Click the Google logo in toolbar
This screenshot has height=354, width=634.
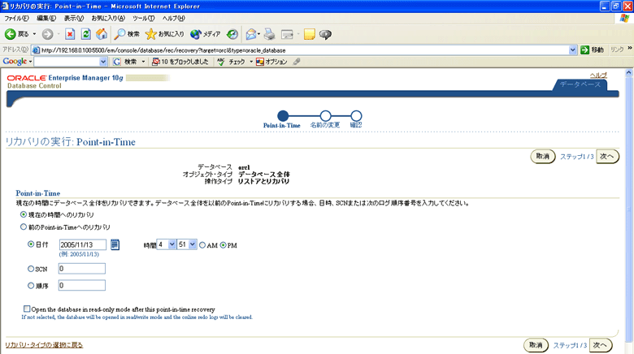[15, 62]
